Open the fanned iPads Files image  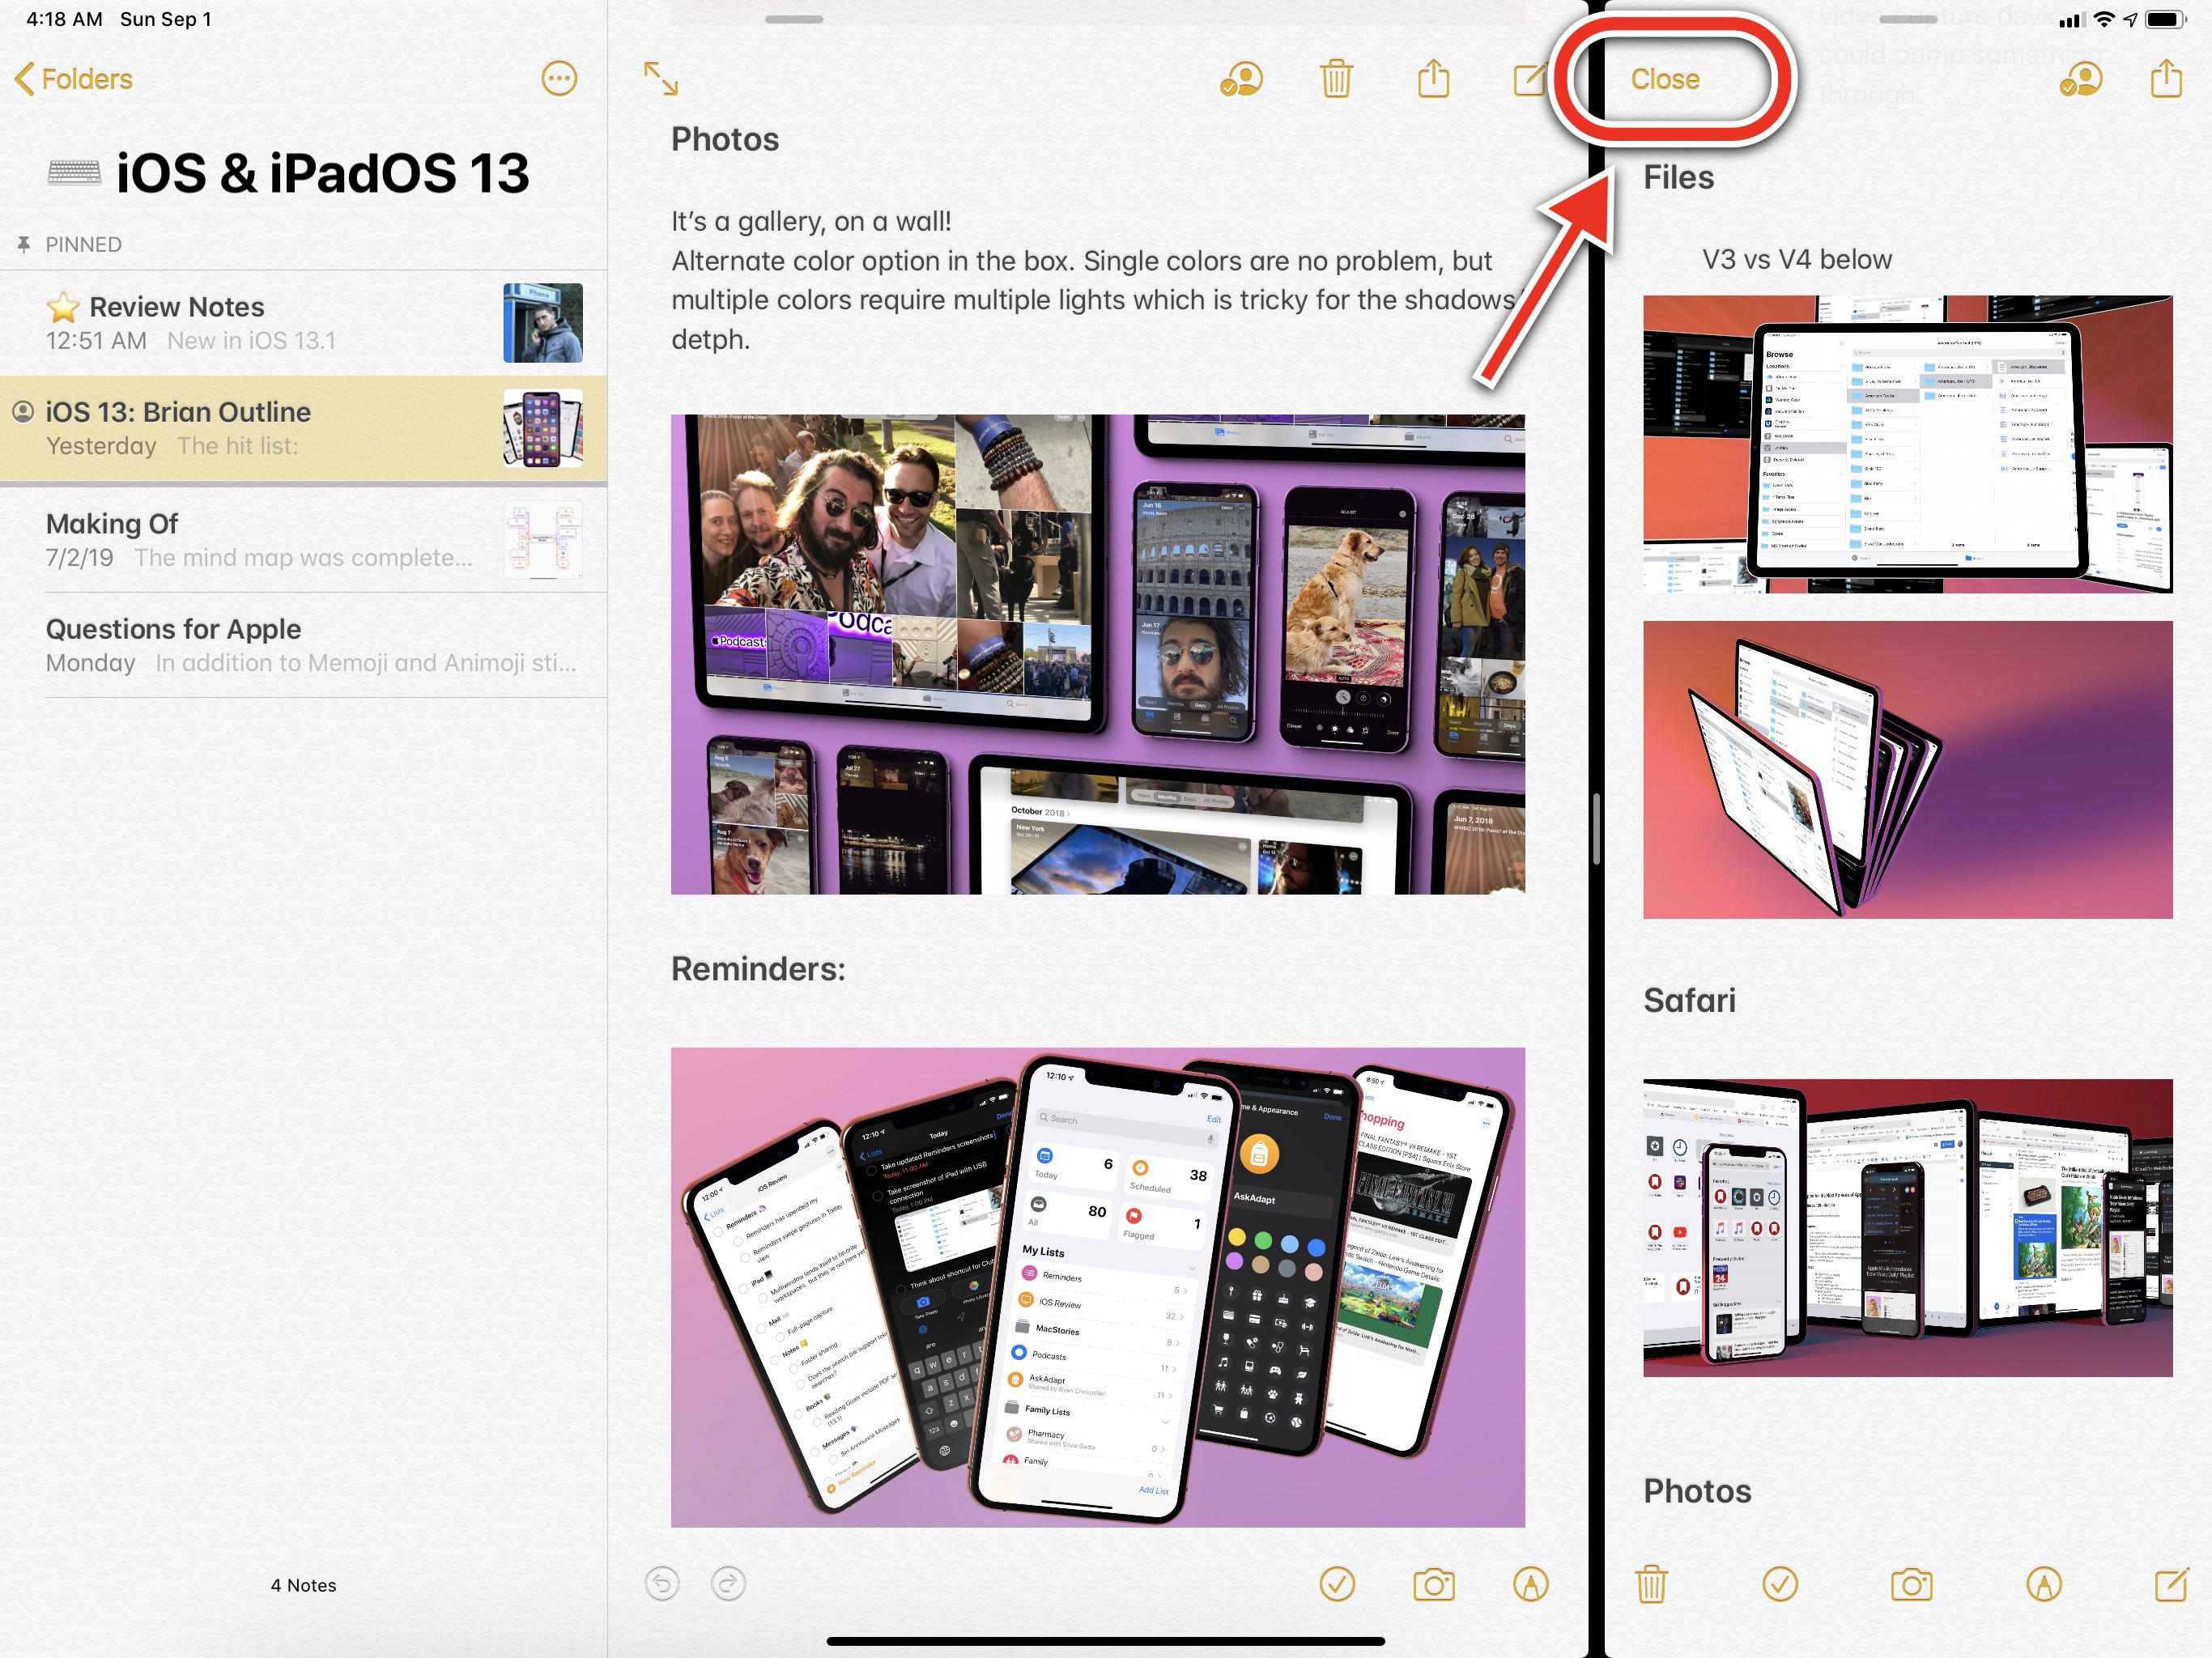click(x=1907, y=769)
